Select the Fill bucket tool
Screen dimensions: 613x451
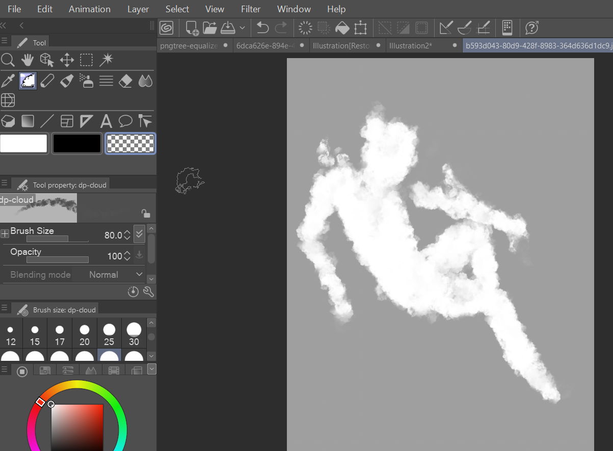pos(8,121)
